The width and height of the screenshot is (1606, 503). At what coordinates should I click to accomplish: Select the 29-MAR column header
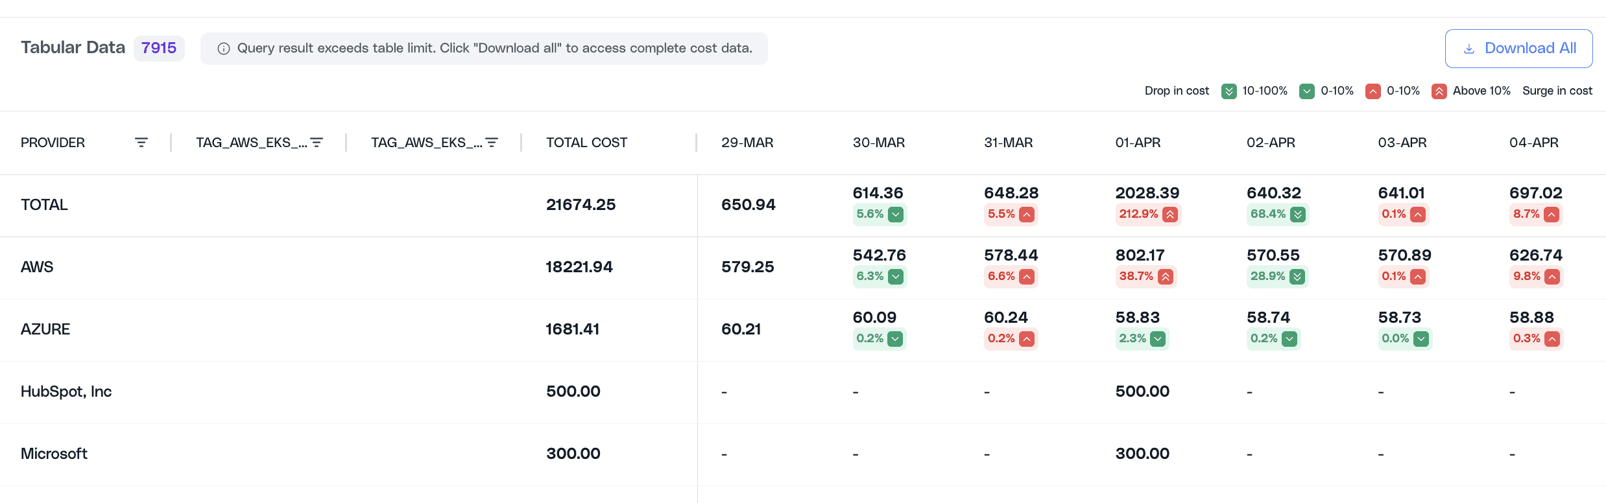coord(747,143)
